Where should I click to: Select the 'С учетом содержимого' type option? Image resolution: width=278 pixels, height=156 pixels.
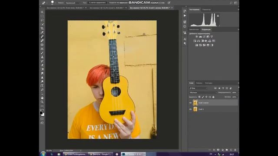click(97, 3)
